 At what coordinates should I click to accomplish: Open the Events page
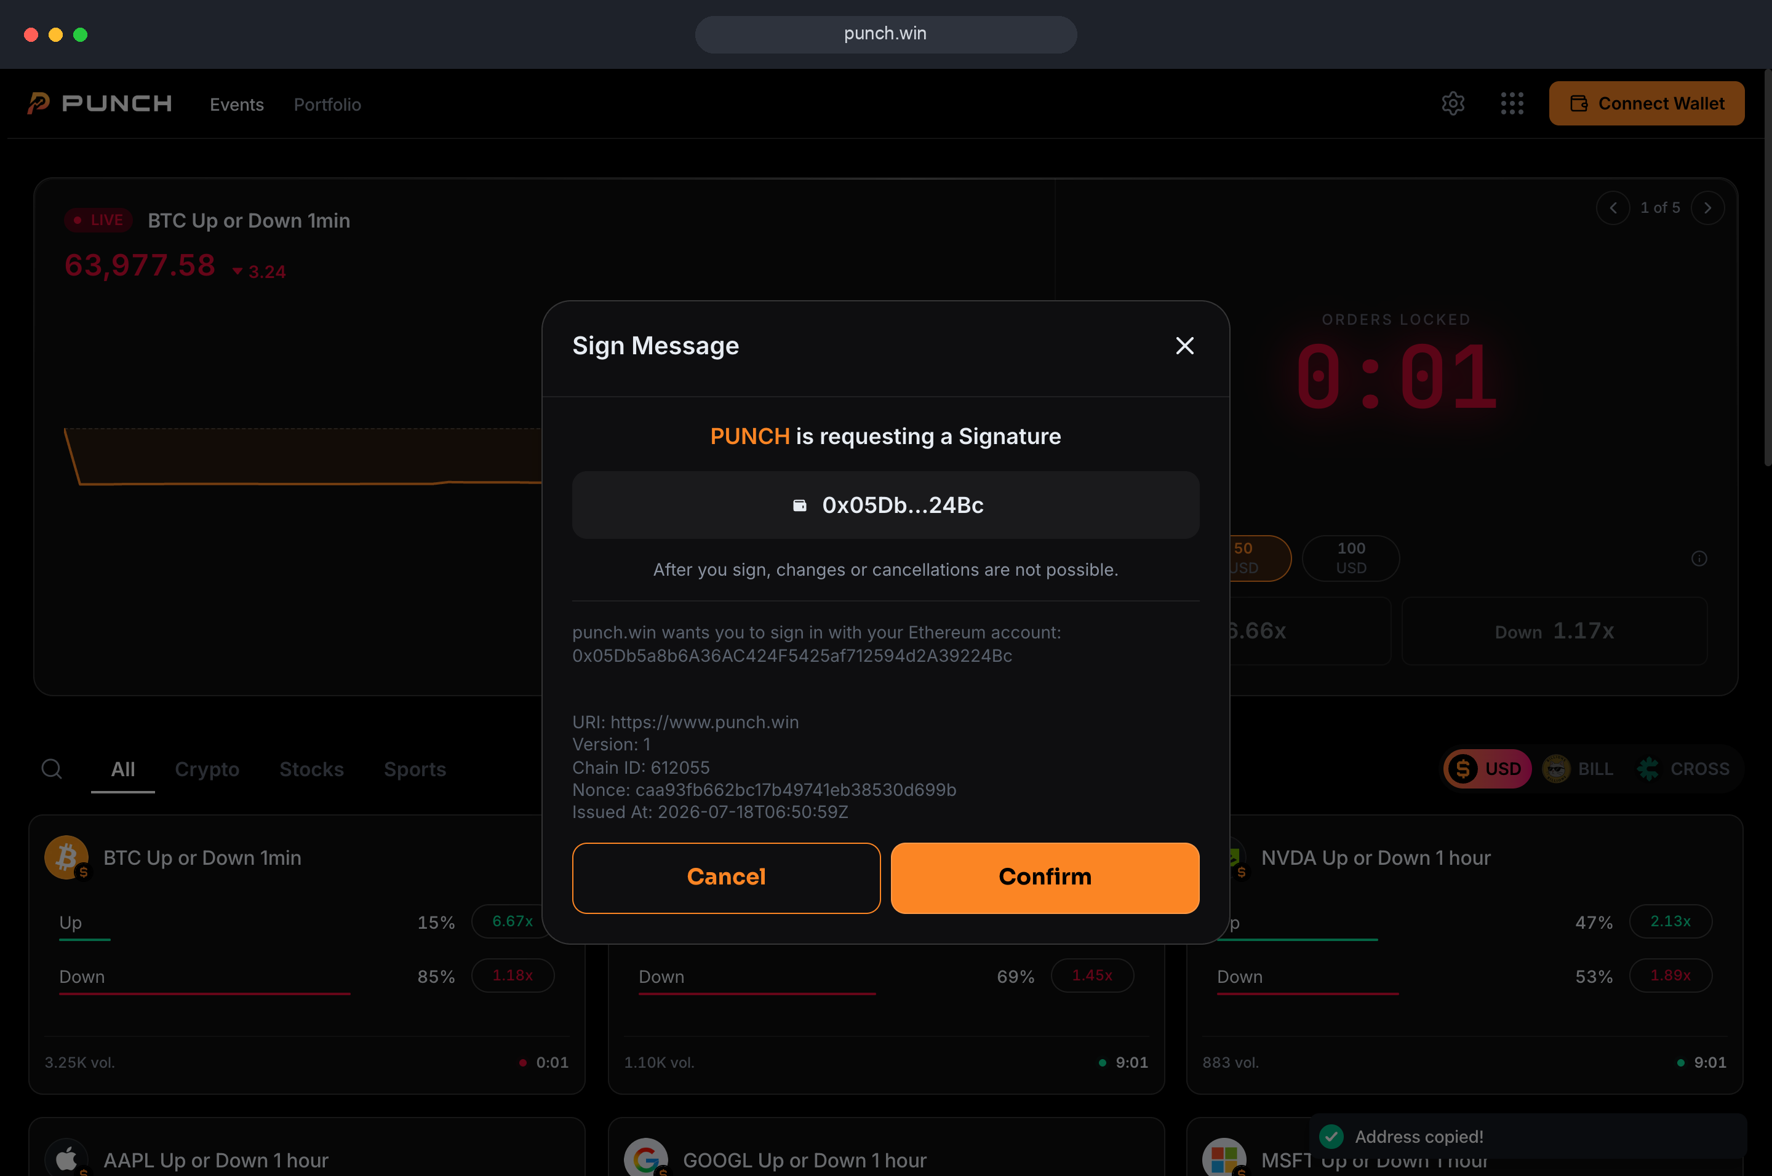(x=236, y=104)
